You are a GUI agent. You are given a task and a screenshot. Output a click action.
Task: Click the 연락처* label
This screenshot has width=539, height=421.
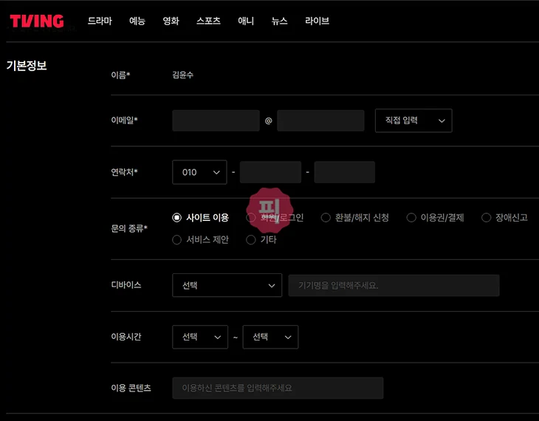(x=124, y=171)
